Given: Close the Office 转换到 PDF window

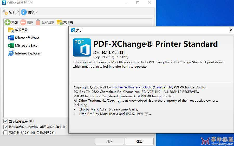Looking at the screenshot, I should [x=150, y=3].
